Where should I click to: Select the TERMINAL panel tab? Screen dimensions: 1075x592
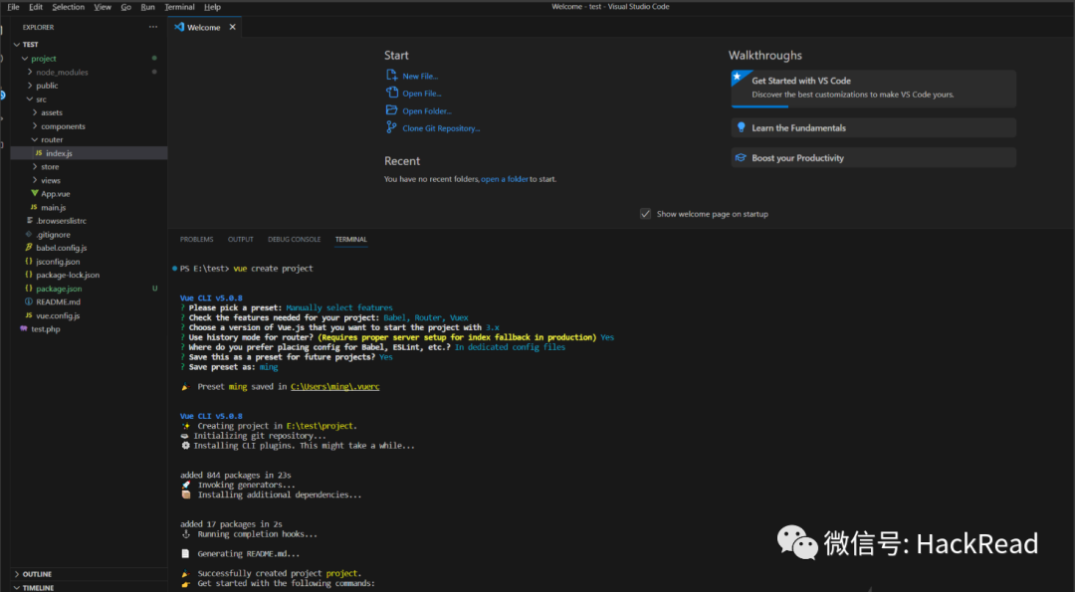351,239
